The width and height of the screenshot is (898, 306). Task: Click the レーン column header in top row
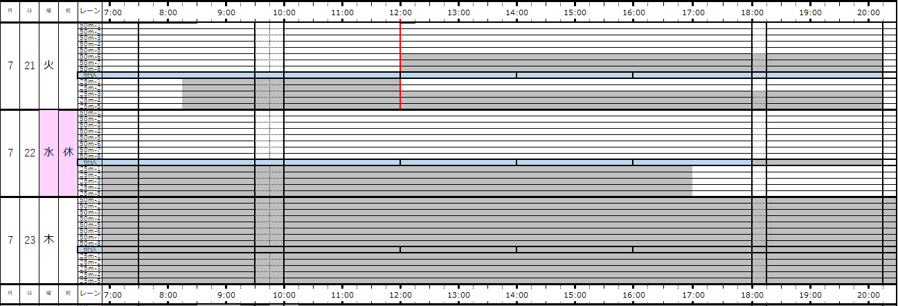pyautogui.click(x=89, y=12)
